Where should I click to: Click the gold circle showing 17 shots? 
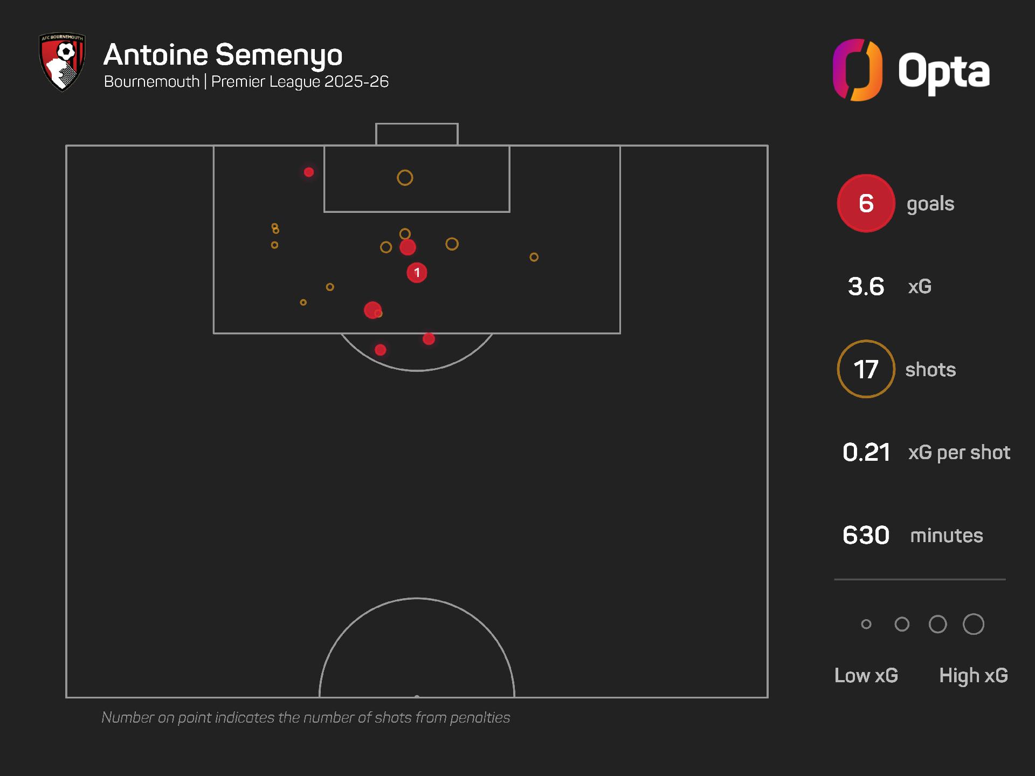click(x=866, y=369)
